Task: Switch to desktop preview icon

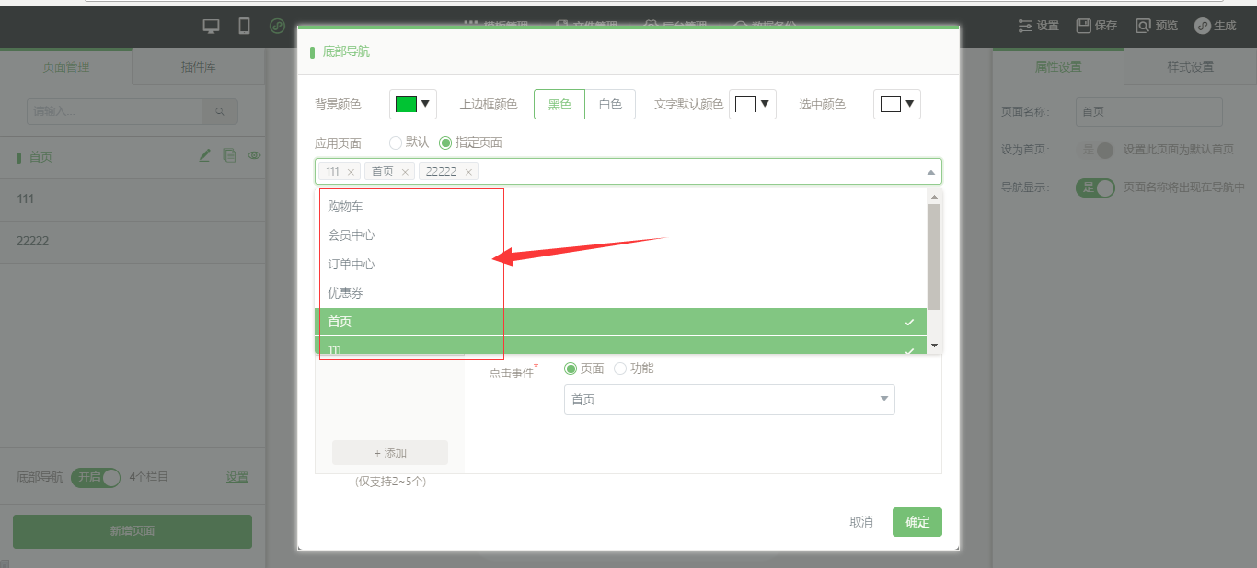Action: click(212, 26)
